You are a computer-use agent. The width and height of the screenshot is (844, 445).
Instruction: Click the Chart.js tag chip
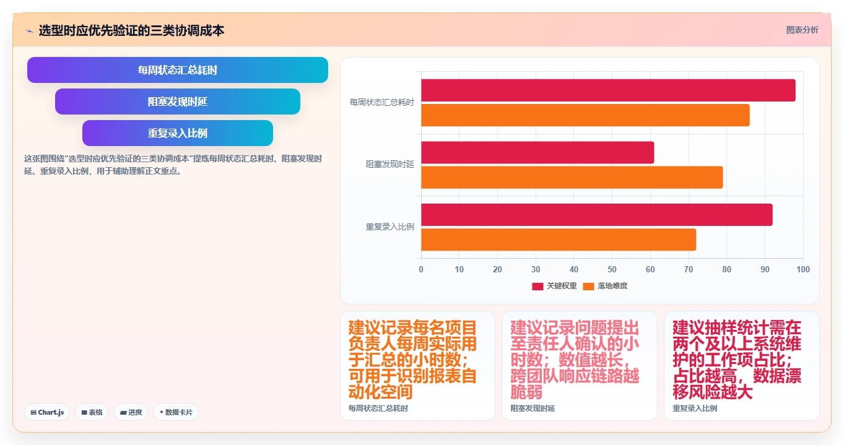[x=47, y=412]
